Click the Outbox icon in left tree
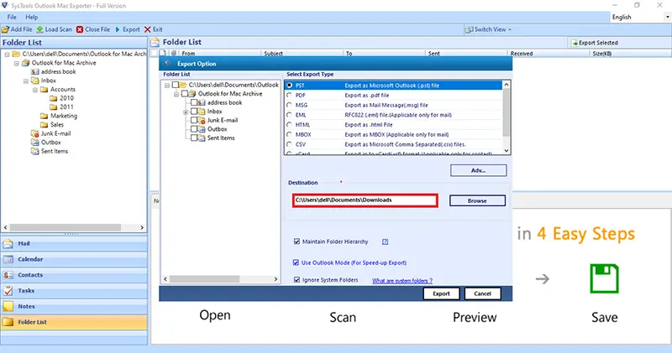The width and height of the screenshot is (672, 353). coord(35,143)
